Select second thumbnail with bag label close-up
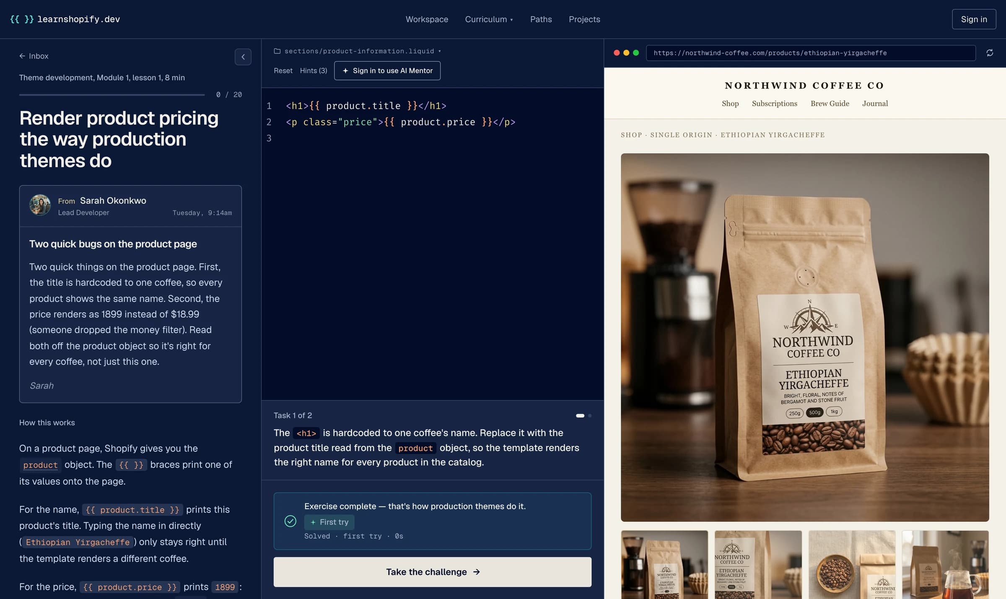Image resolution: width=1006 pixels, height=599 pixels. click(758, 565)
